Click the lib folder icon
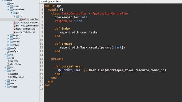Screen dimensions: 182x102 [x=8, y=67]
